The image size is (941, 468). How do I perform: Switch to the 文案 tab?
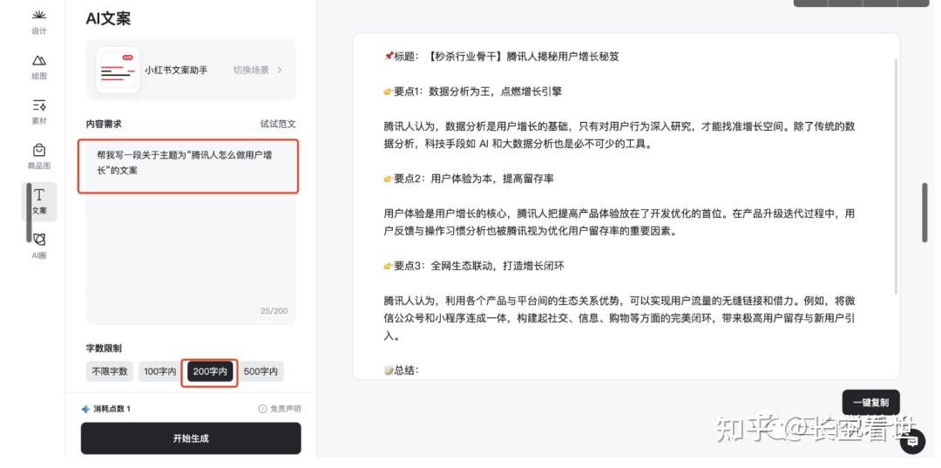39,200
